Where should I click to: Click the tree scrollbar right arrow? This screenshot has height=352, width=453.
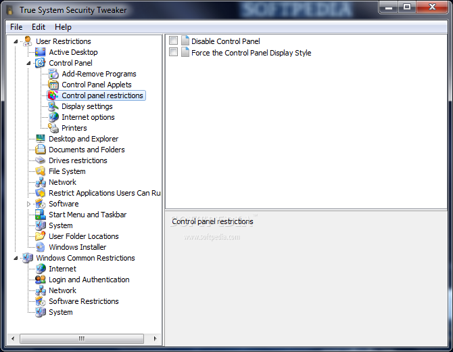pos(155,338)
